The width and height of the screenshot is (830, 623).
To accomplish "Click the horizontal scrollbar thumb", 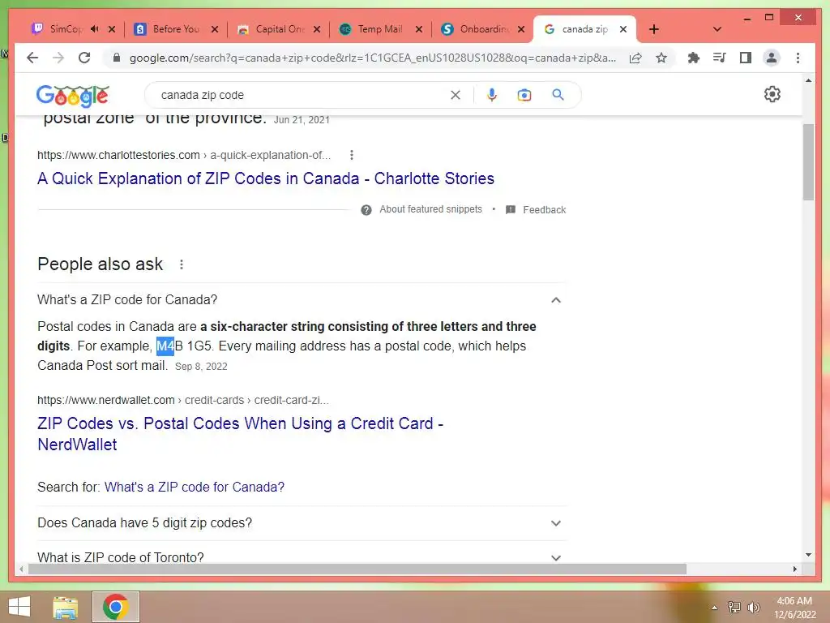I will coord(357,569).
